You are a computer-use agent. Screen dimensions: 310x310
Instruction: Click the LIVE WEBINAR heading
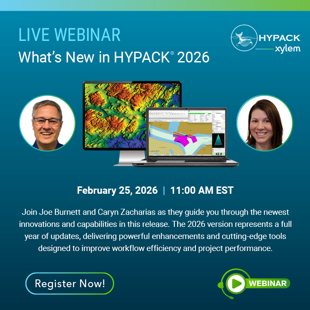pos(69,35)
